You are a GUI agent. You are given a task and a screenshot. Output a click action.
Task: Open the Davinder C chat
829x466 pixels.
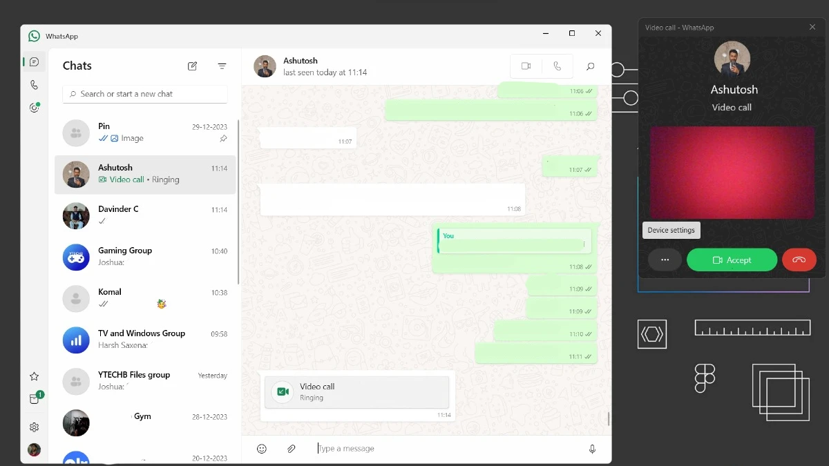(145, 215)
